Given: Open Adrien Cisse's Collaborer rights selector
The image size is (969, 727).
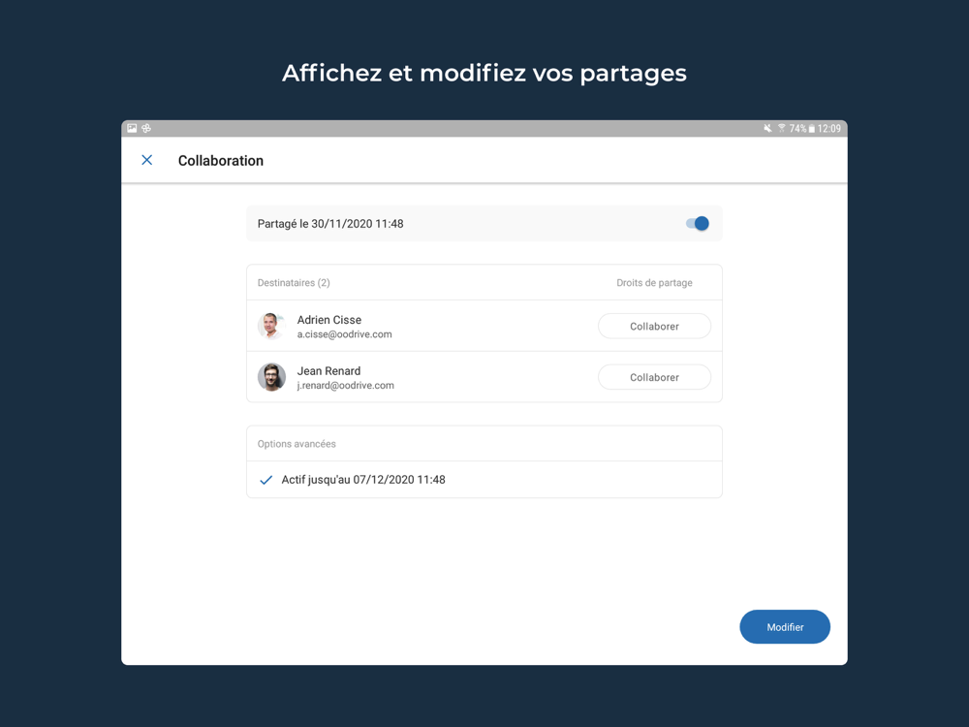Looking at the screenshot, I should point(654,326).
